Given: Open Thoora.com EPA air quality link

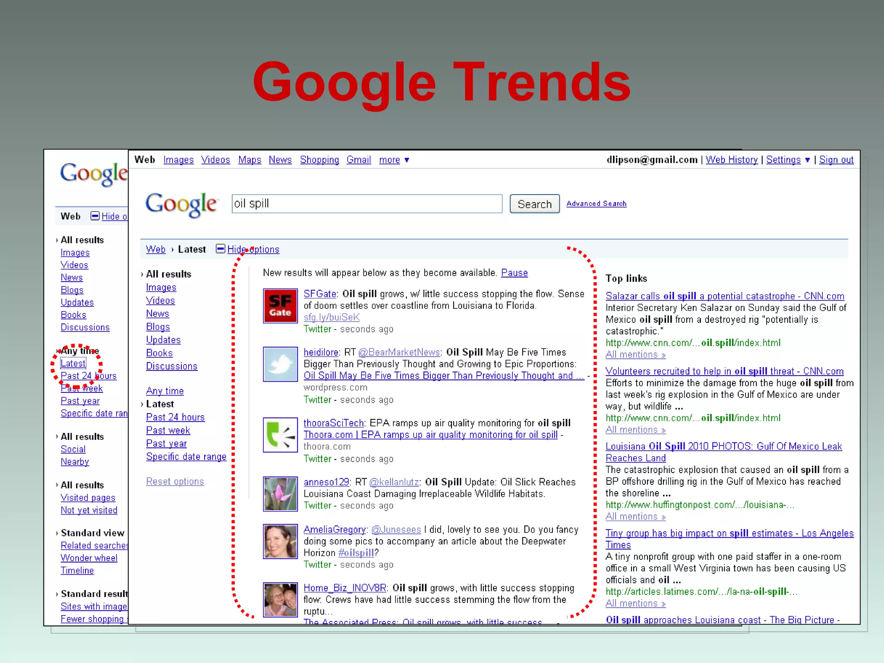Looking at the screenshot, I should coord(430,435).
